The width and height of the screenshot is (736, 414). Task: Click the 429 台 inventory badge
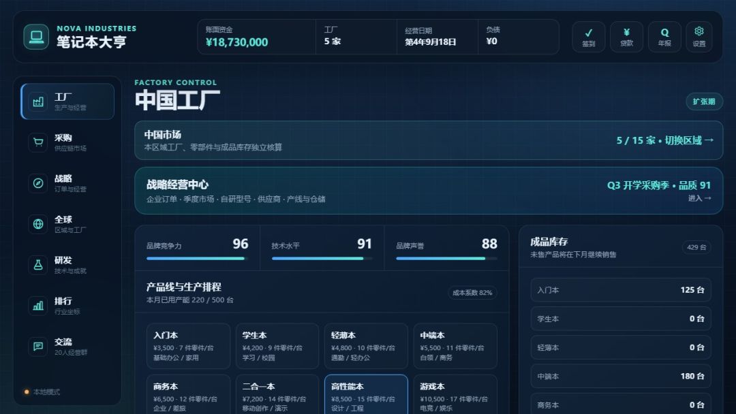tap(696, 247)
